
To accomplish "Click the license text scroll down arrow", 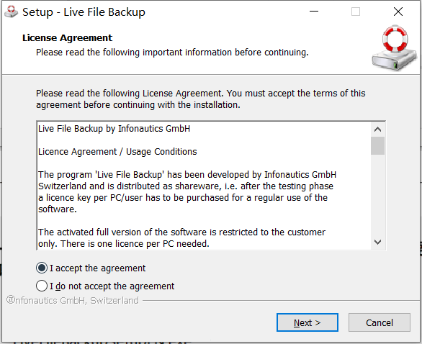I will point(377,242).
